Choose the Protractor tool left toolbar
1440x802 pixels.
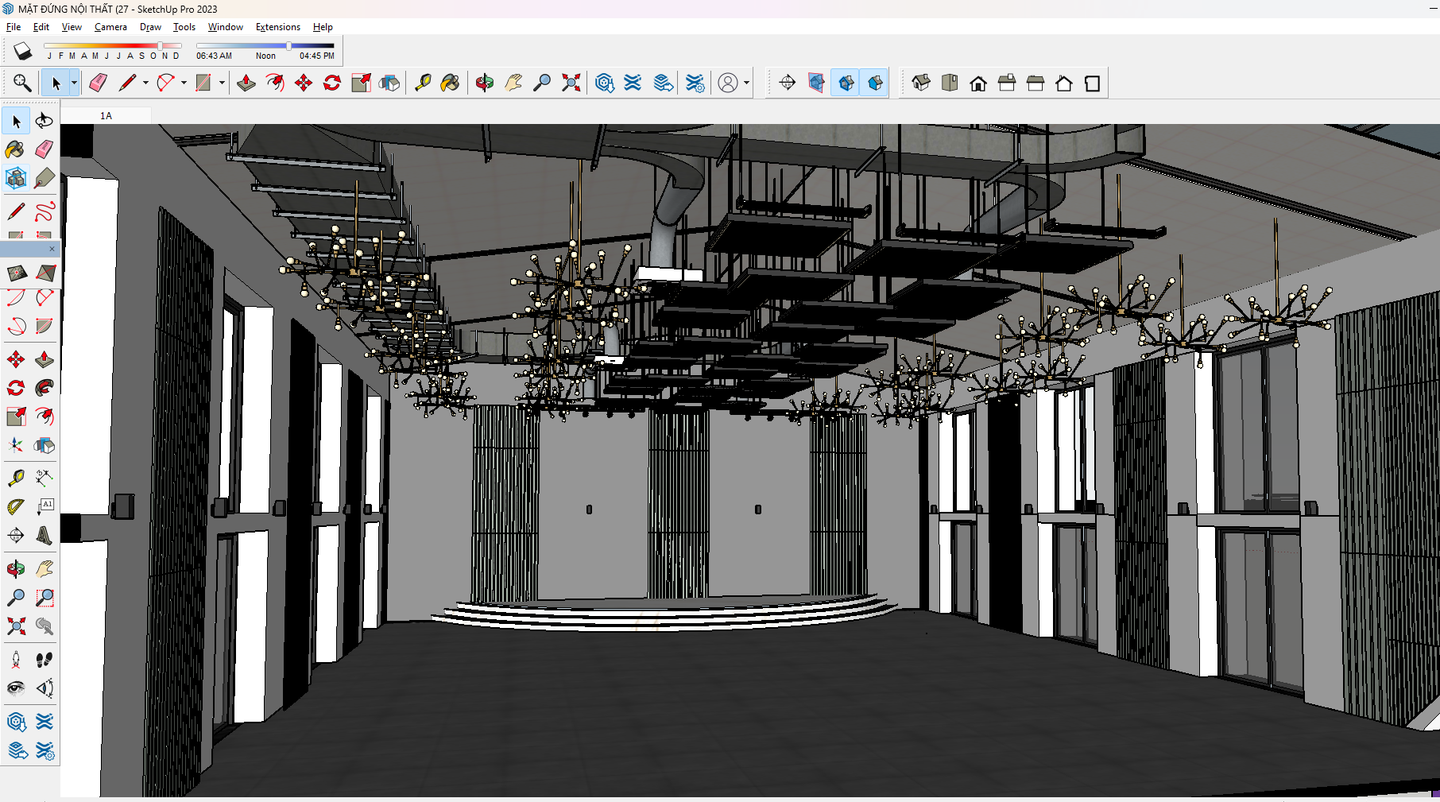pyautogui.click(x=16, y=507)
